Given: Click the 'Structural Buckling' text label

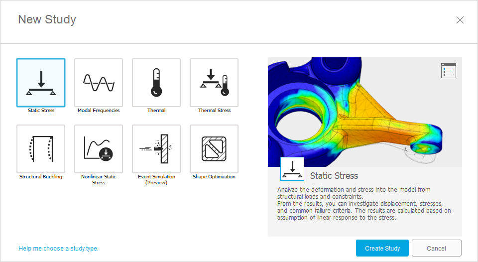Looking at the screenshot, I should [x=41, y=177].
